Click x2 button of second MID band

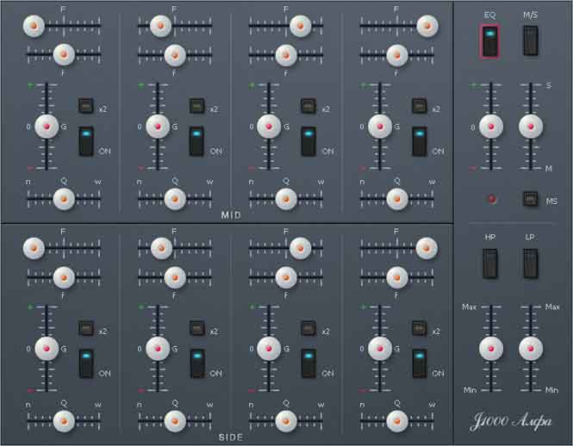point(196,106)
